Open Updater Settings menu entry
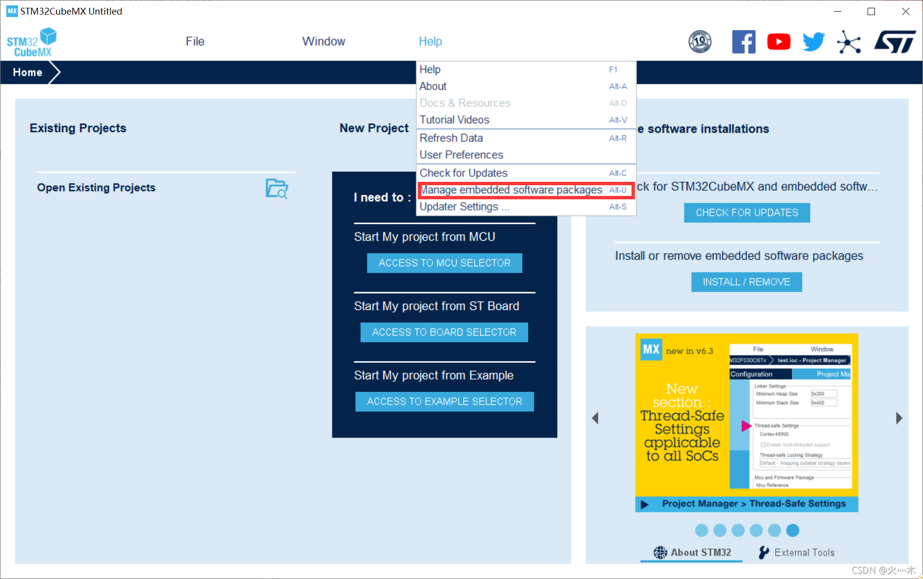923x579 pixels. point(526,207)
